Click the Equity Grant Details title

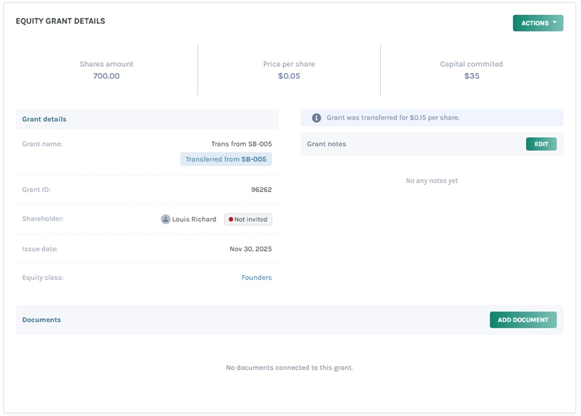[59, 21]
